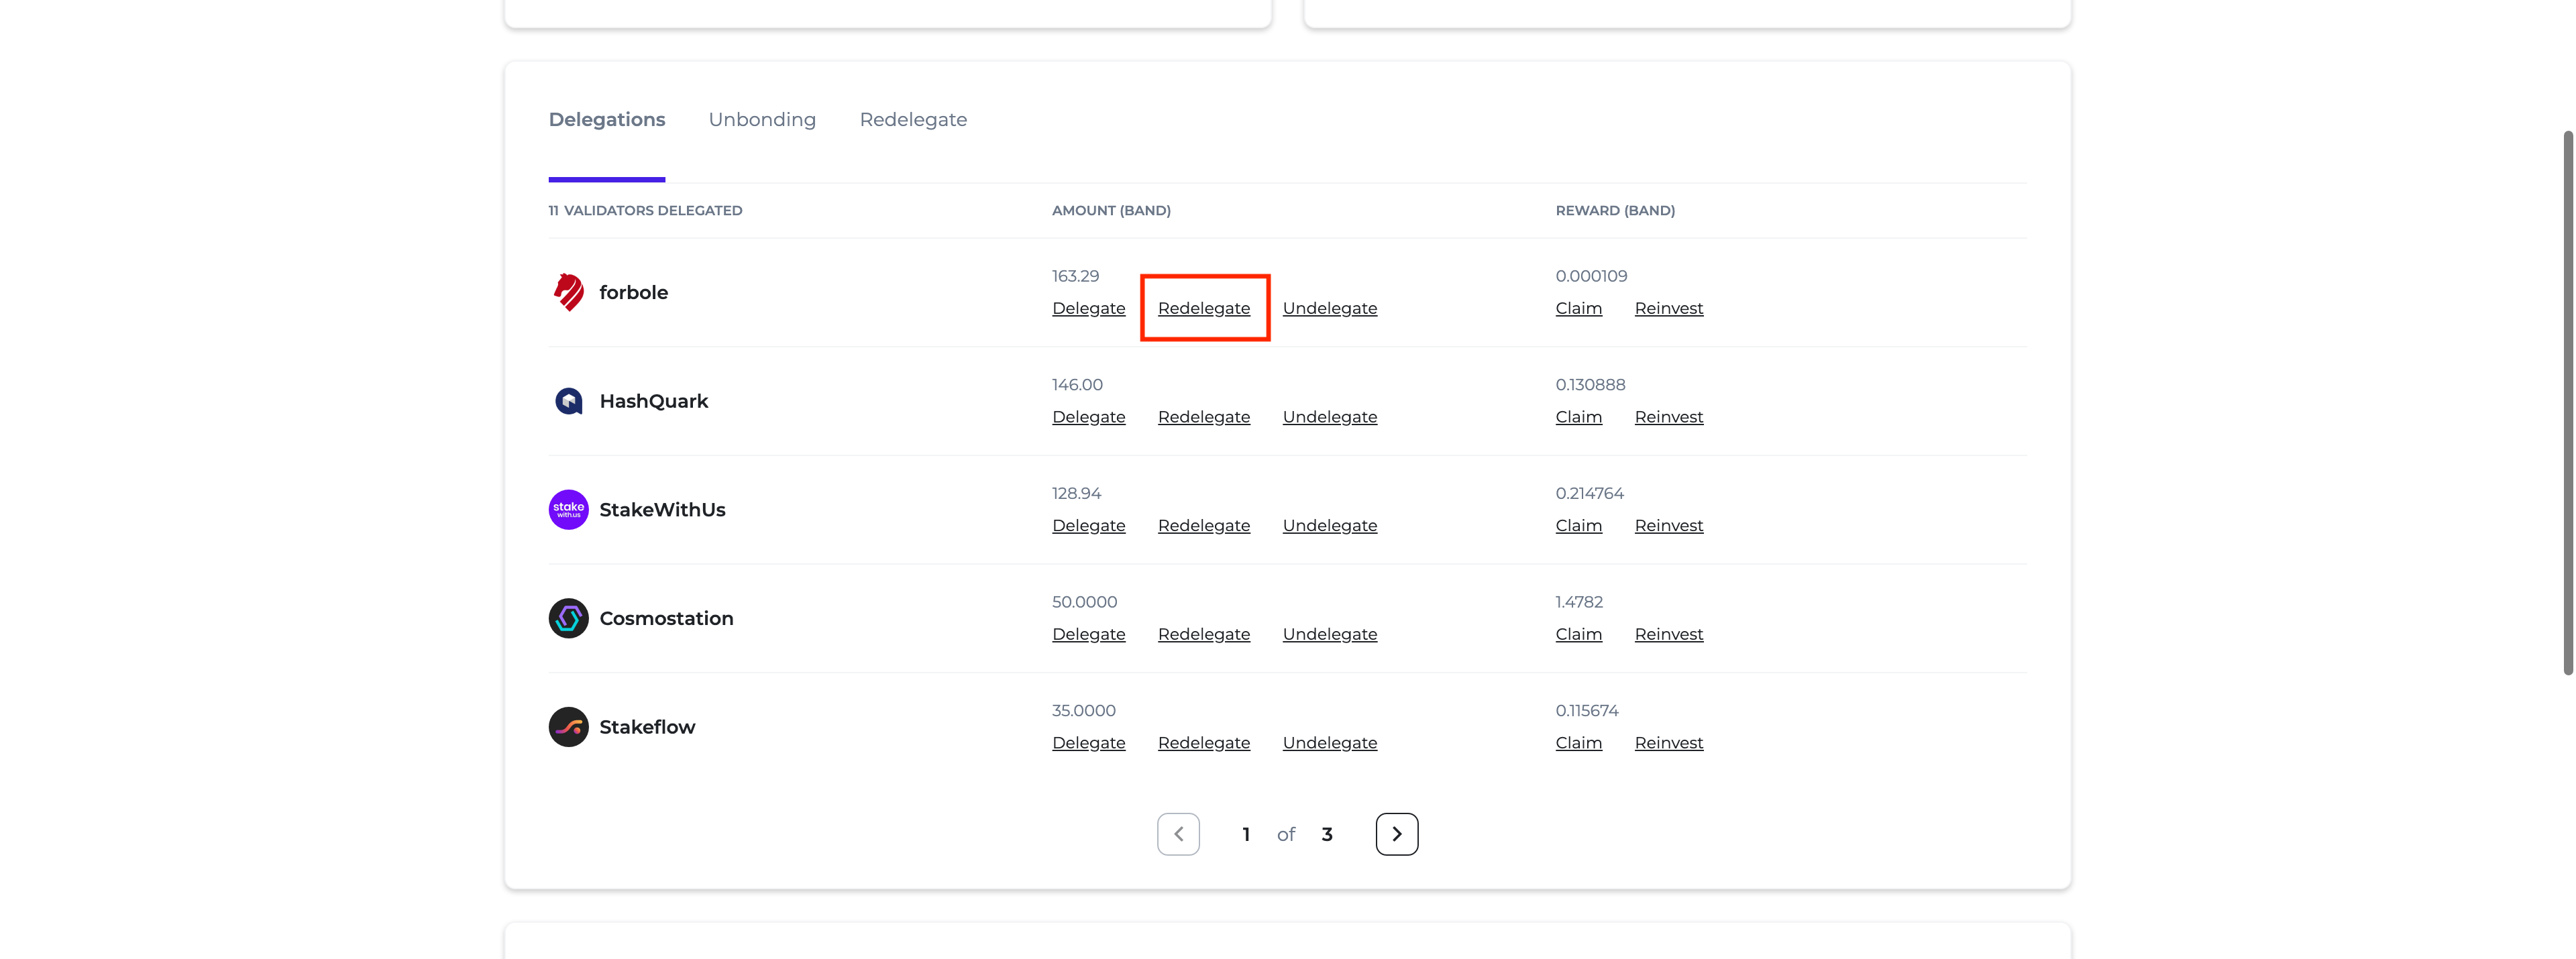Click the 0.115674 reward value
This screenshot has width=2576, height=959.
coord(1587,711)
